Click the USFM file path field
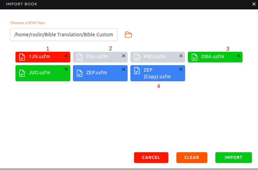The width and height of the screenshot is (258, 170). click(63, 35)
